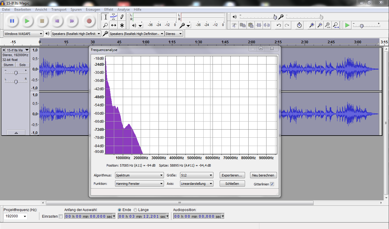Select the Draw pencil tool
Screen dimensions: 389x229
click(x=122, y=17)
